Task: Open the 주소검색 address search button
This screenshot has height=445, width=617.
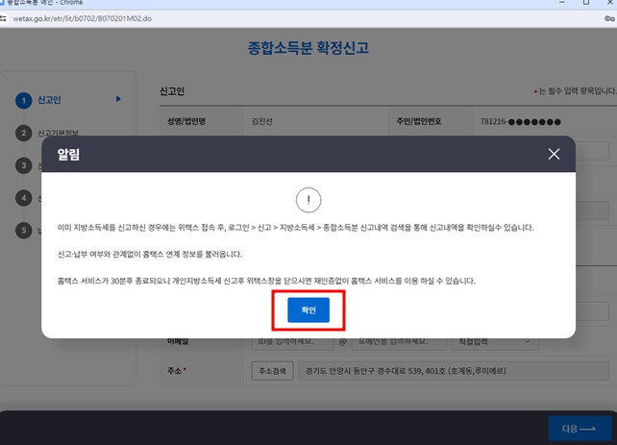Action: tap(272, 371)
